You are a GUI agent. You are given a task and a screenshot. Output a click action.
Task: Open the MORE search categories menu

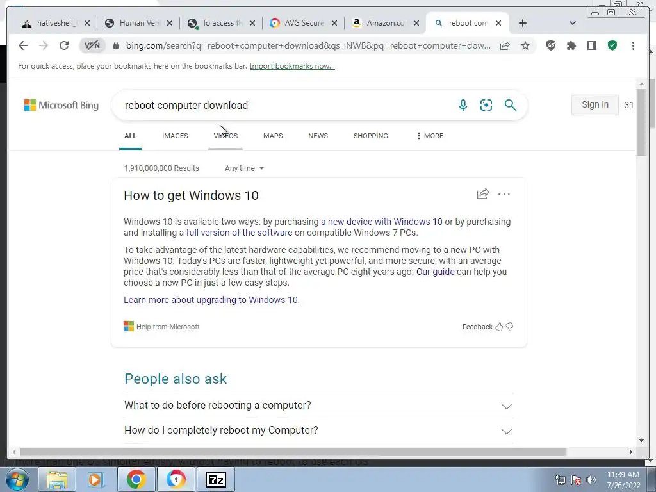pyautogui.click(x=430, y=136)
